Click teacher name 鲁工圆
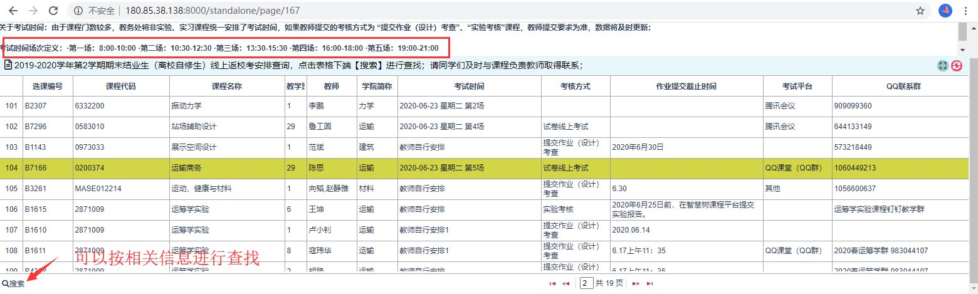Image resolution: width=978 pixels, height=294 pixels. click(x=320, y=127)
